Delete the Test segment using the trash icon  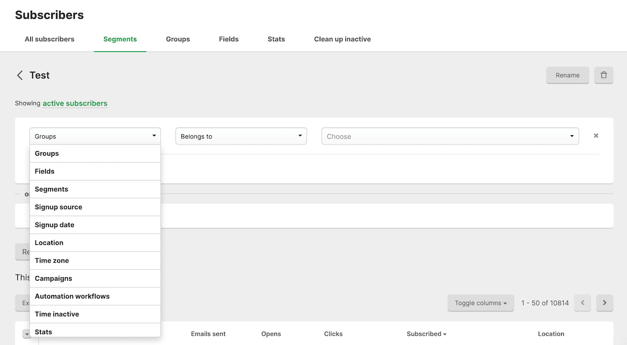[x=604, y=75]
